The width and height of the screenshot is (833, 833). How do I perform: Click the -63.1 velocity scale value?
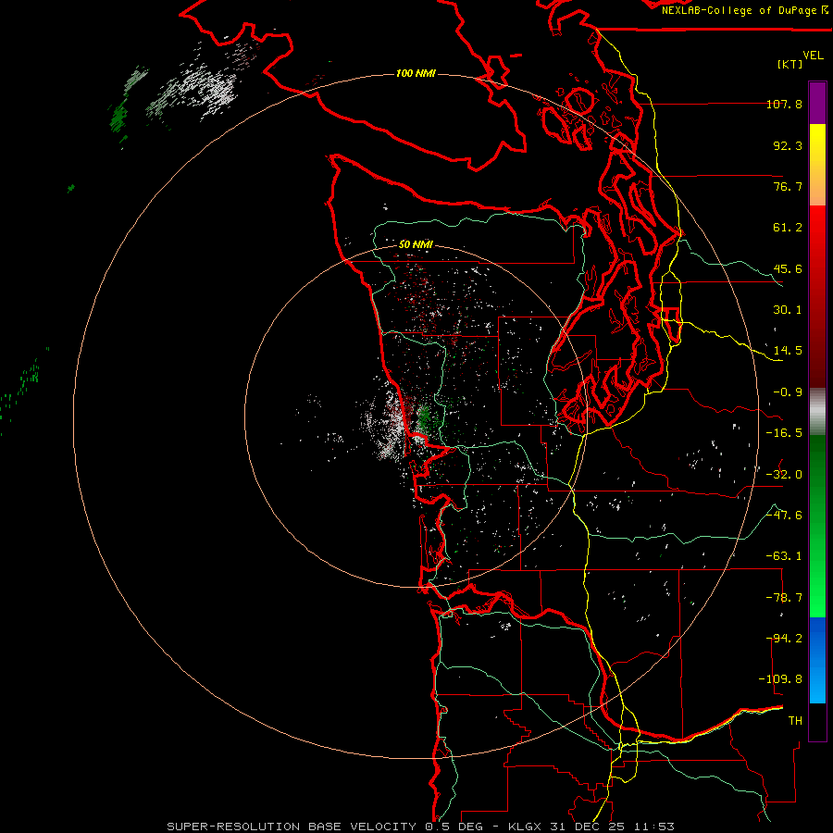point(784,556)
